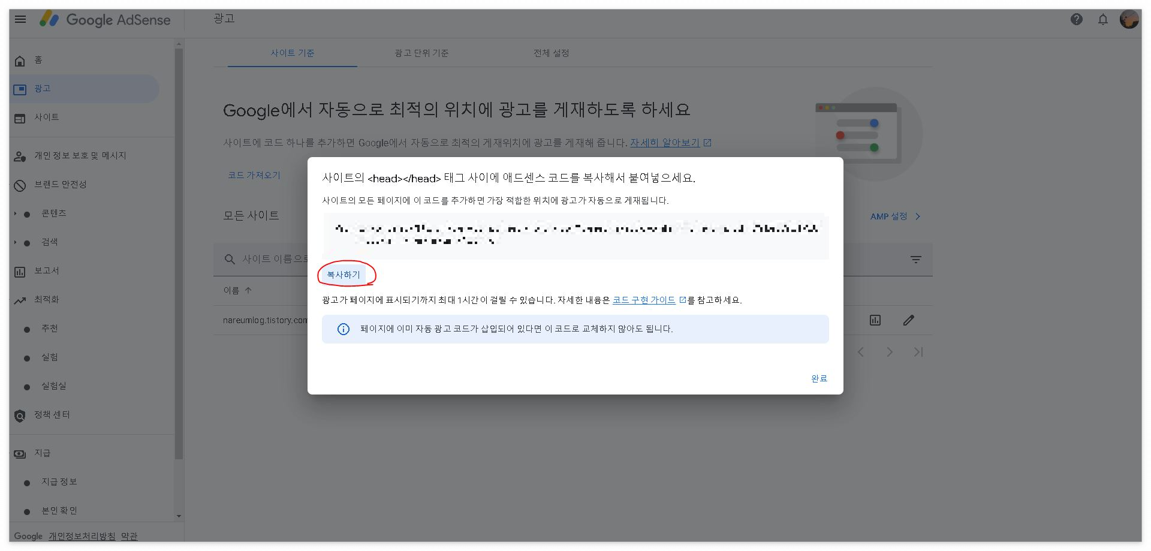Go to next page of sites
This screenshot has width=1151, height=551.
pos(890,352)
